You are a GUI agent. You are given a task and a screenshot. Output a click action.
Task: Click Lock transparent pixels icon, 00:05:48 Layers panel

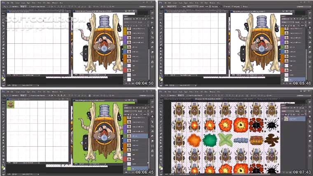(286, 26)
